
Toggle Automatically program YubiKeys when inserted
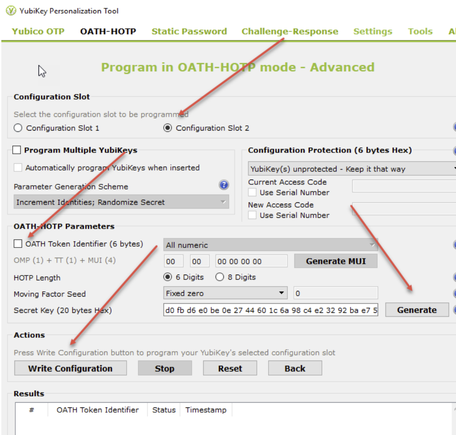[18, 167]
